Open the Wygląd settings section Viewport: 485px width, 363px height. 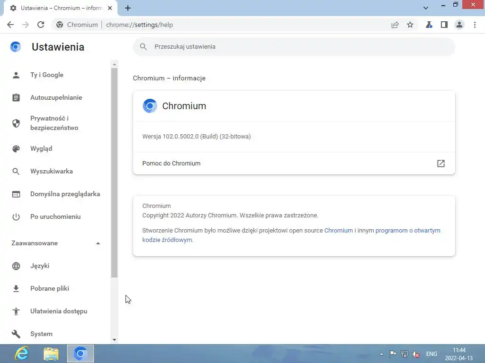[x=41, y=148]
